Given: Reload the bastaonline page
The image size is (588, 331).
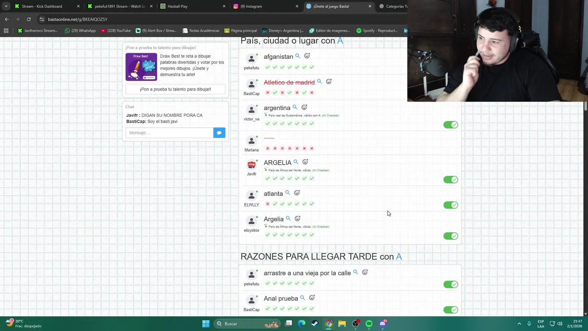Looking at the screenshot, I should (x=28, y=19).
